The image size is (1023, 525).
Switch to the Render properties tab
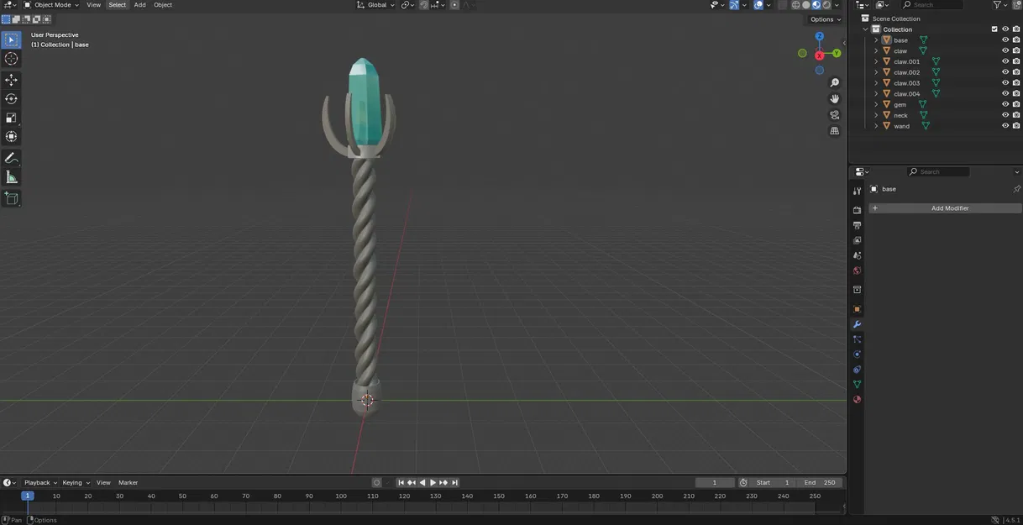pyautogui.click(x=857, y=209)
